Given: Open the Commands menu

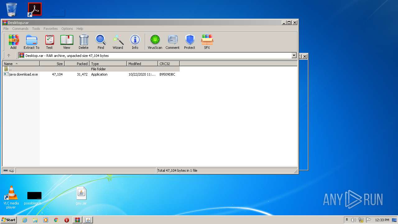Looking at the screenshot, I should click(x=20, y=29).
